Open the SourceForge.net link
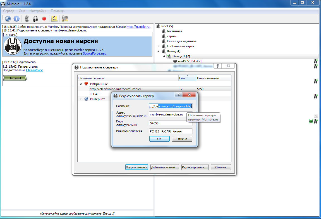Image resolution: width=321 pixels, height=219 pixels. pos(94,53)
